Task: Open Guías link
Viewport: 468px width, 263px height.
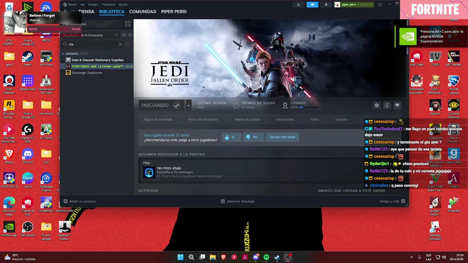Action: (314, 119)
